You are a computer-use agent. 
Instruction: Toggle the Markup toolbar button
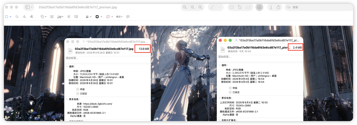(259, 7)
